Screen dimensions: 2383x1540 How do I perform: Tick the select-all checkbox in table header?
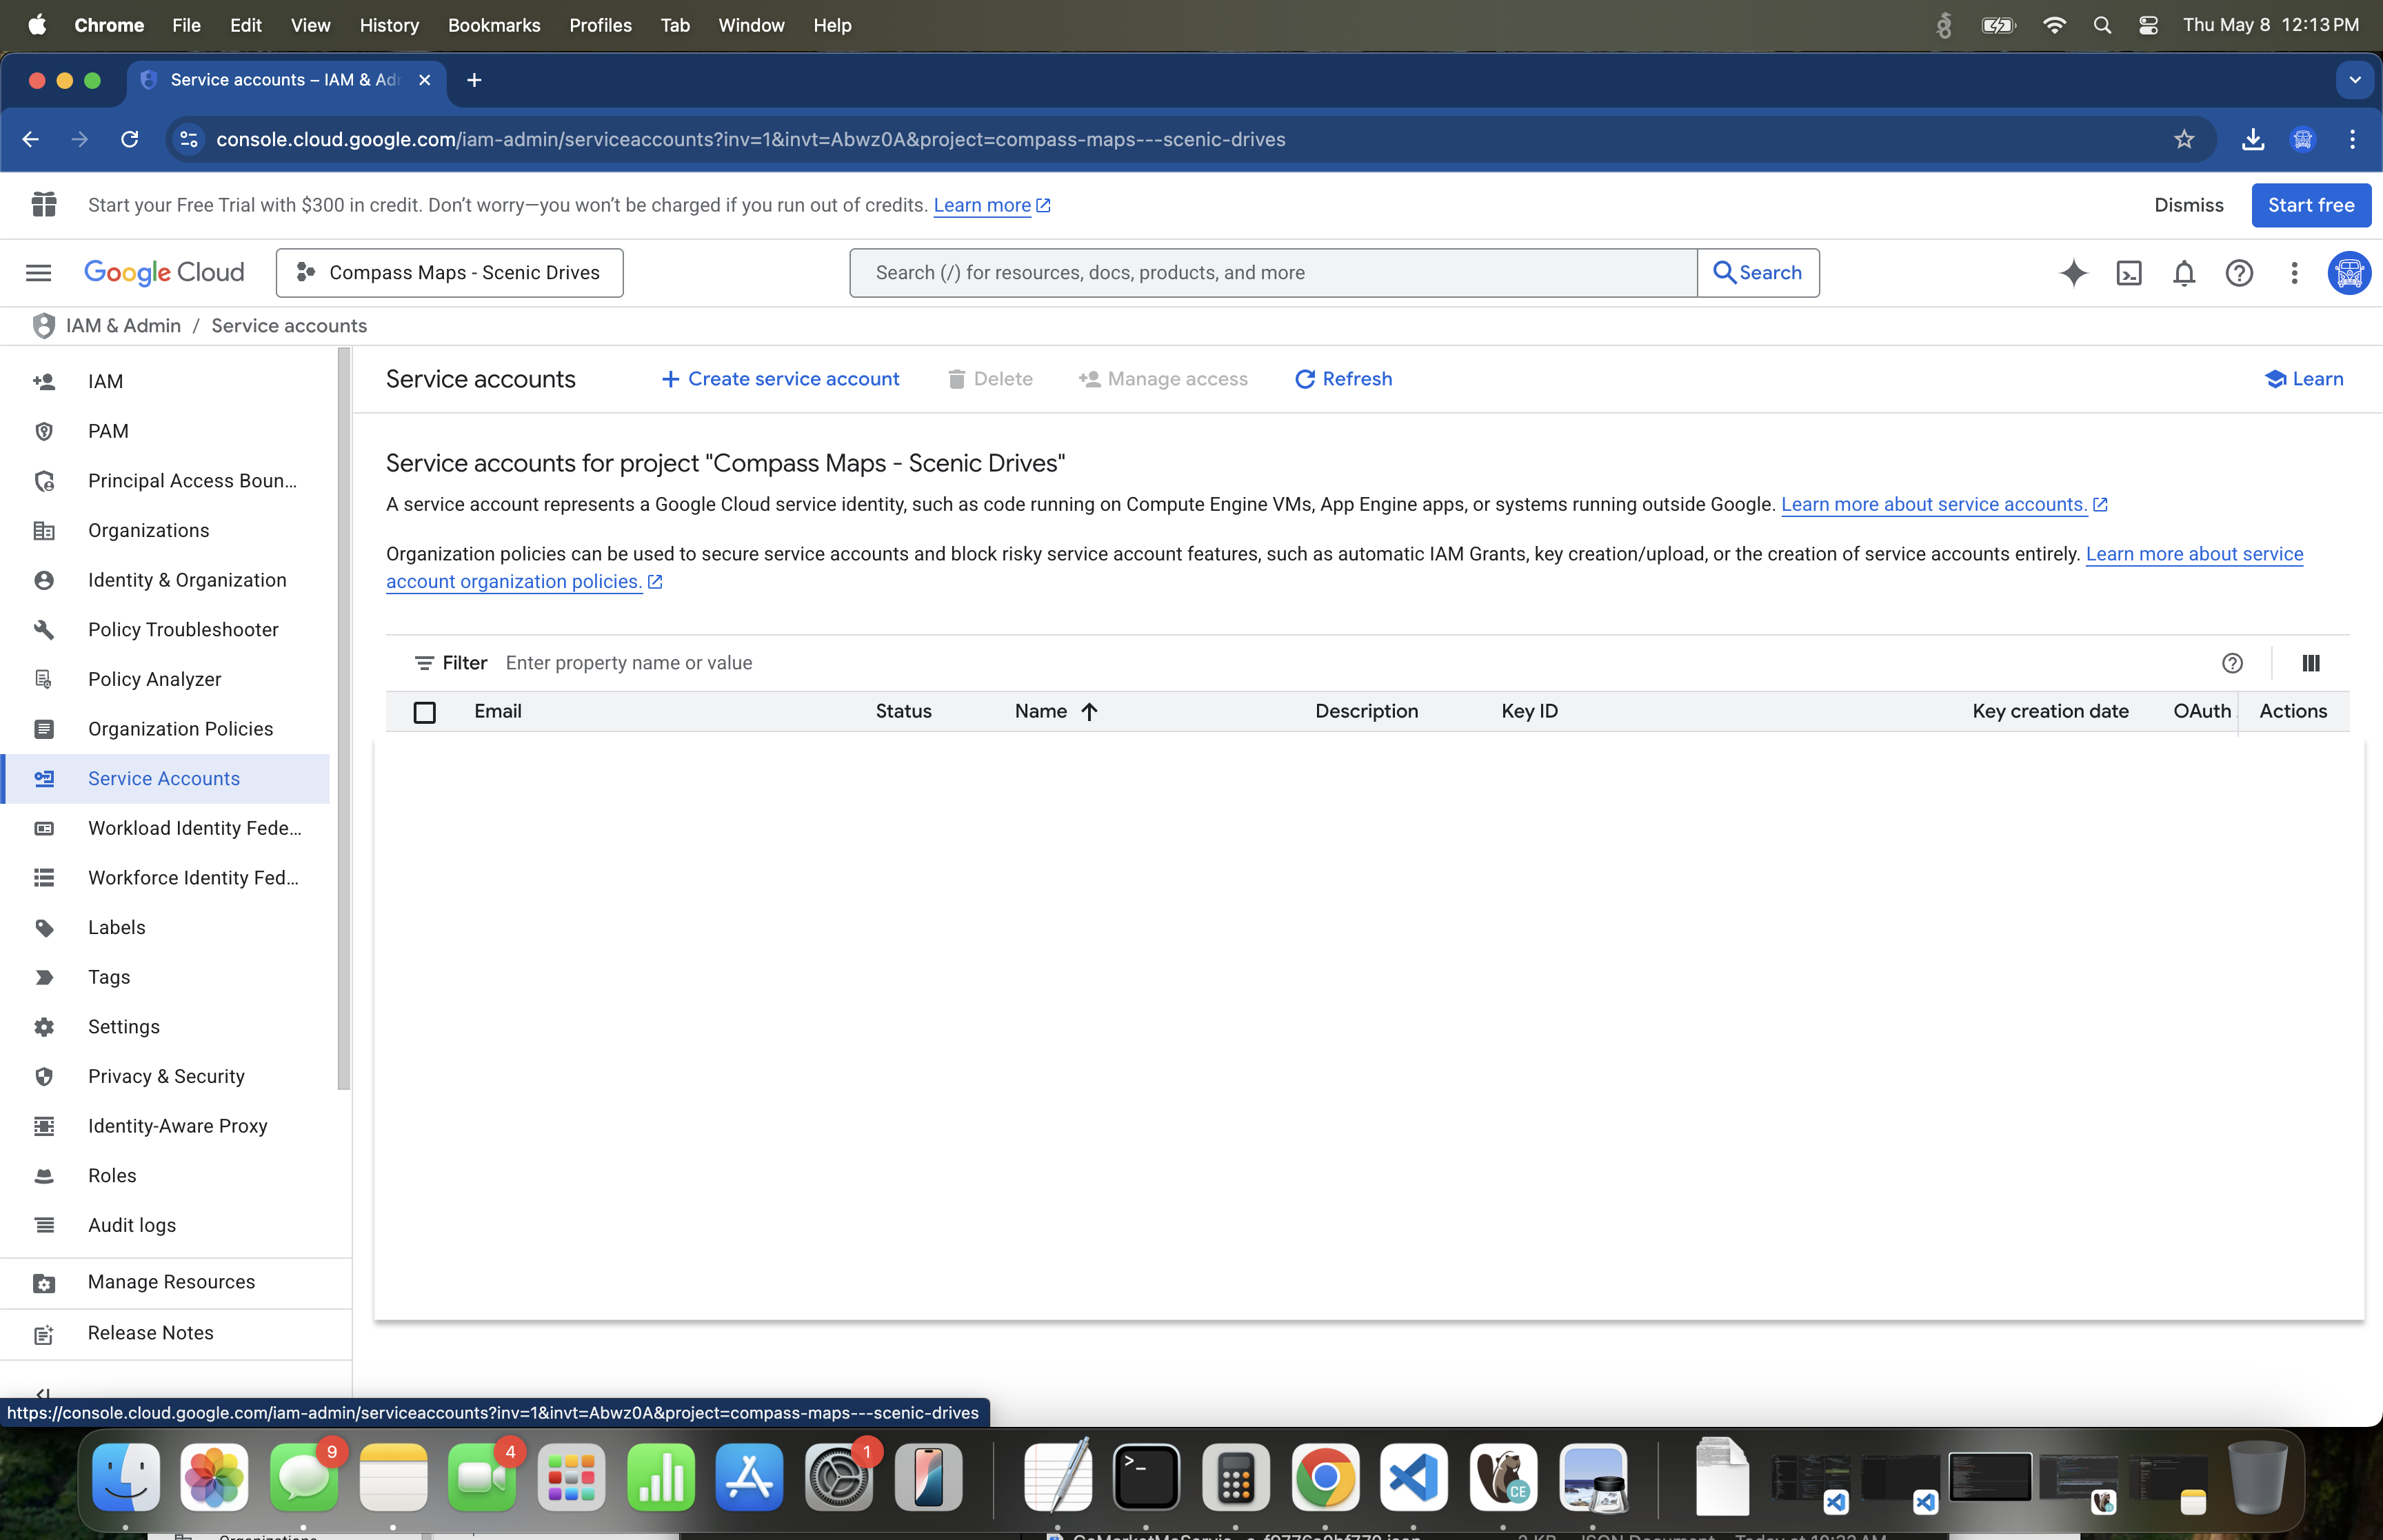click(424, 712)
